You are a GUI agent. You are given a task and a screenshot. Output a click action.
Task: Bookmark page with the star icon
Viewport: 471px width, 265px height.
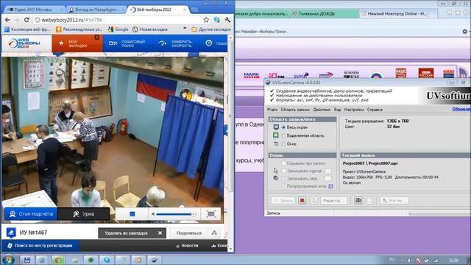[x=206, y=20]
